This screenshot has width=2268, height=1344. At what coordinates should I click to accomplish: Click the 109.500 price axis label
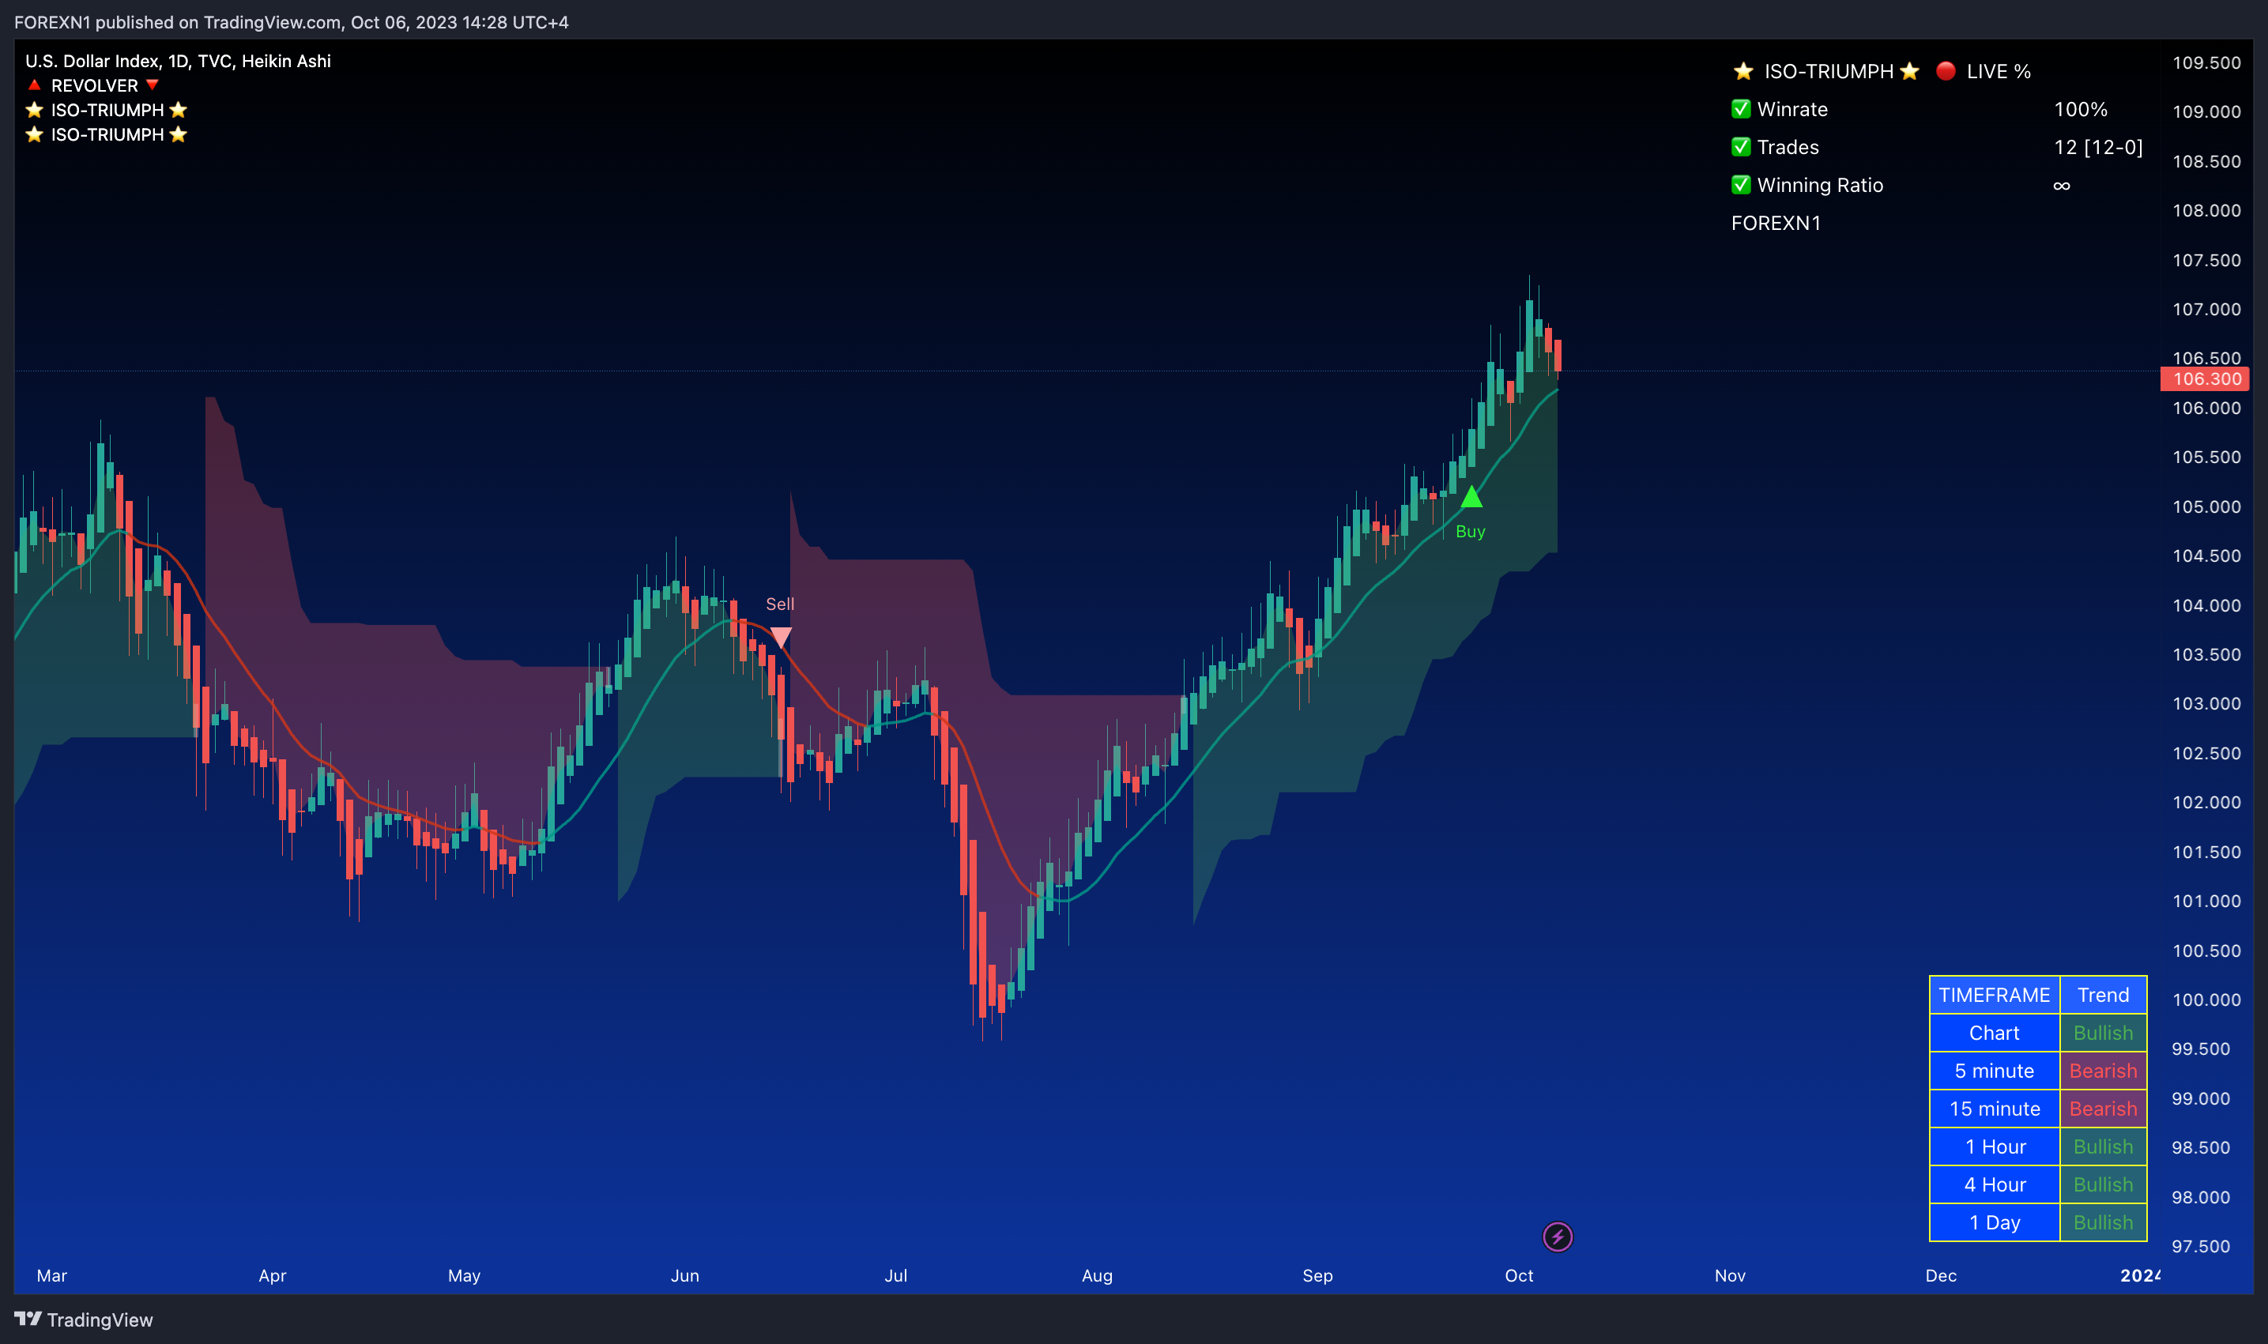(2206, 62)
